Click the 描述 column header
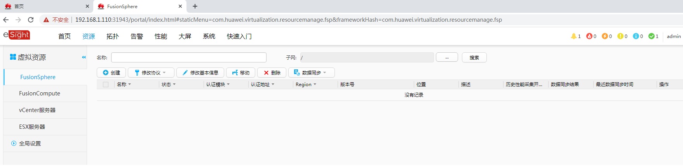This screenshot has width=683, height=166. [x=466, y=85]
